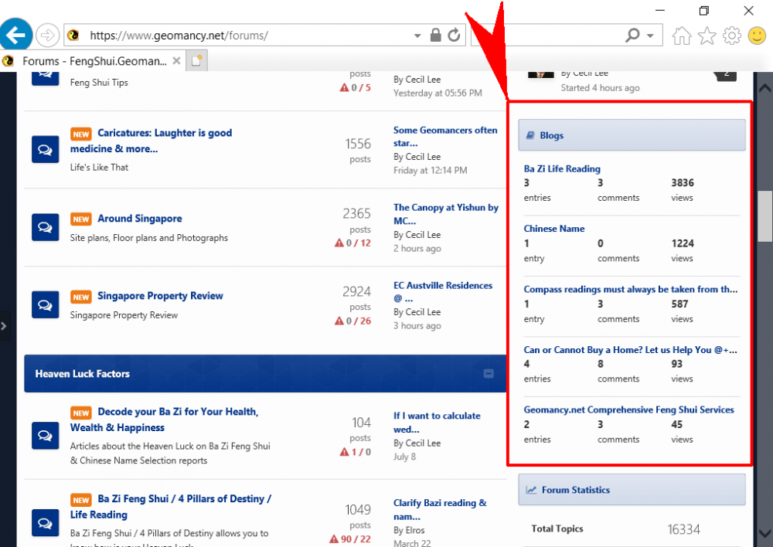Open the Chinese Name blog link
Image resolution: width=773 pixels, height=547 pixels.
(x=554, y=229)
